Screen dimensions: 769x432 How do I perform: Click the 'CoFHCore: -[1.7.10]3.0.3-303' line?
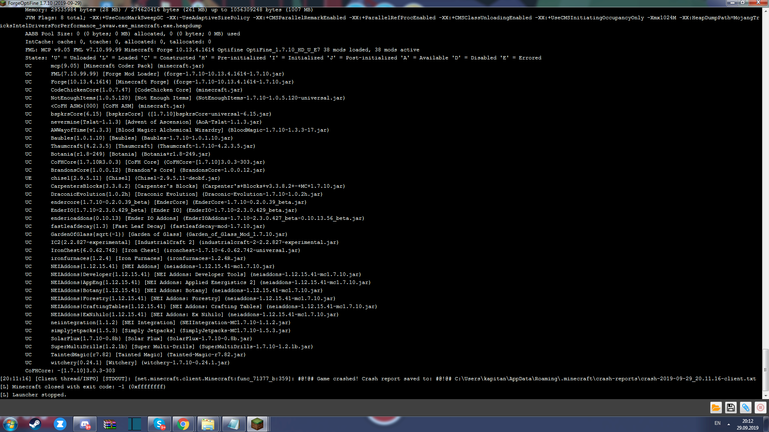pyautogui.click(x=70, y=371)
